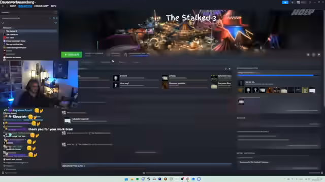Open the game settings gear icon
325x182 pixels.
click(x=308, y=55)
